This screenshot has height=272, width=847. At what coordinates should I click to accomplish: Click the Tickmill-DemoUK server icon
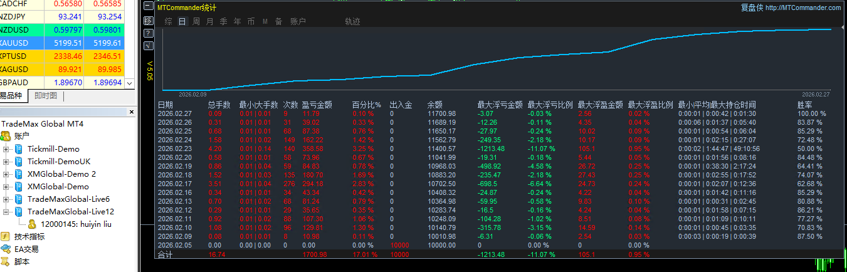point(19,161)
